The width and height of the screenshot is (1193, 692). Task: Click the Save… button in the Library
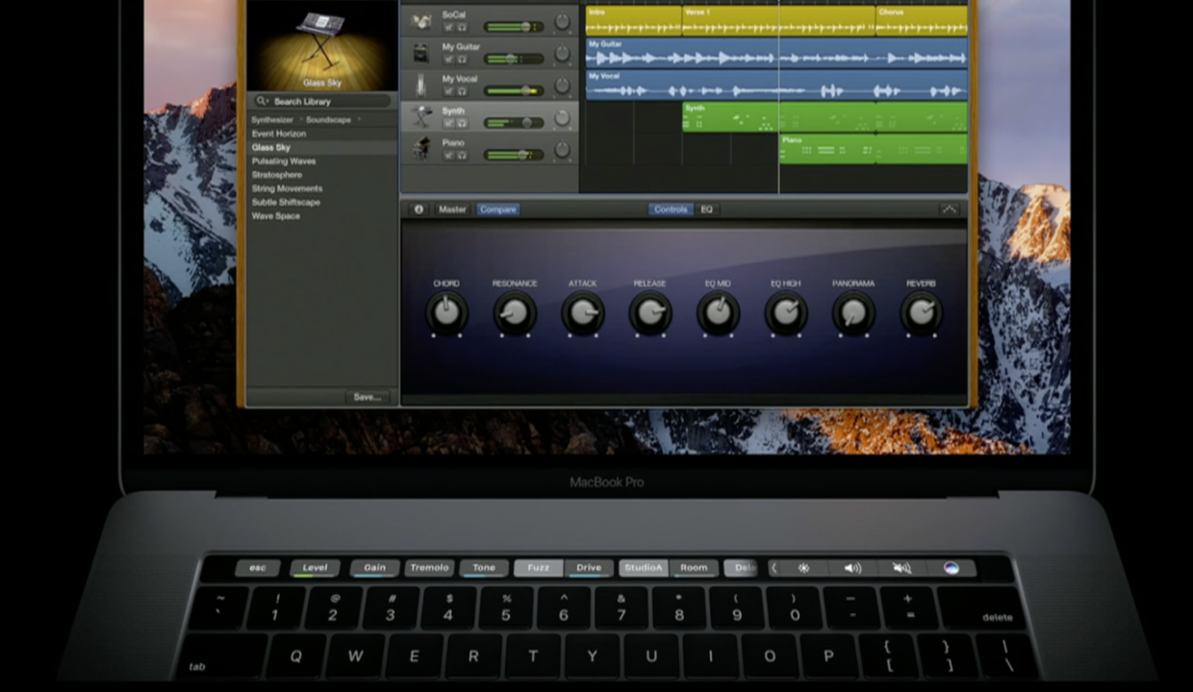367,396
